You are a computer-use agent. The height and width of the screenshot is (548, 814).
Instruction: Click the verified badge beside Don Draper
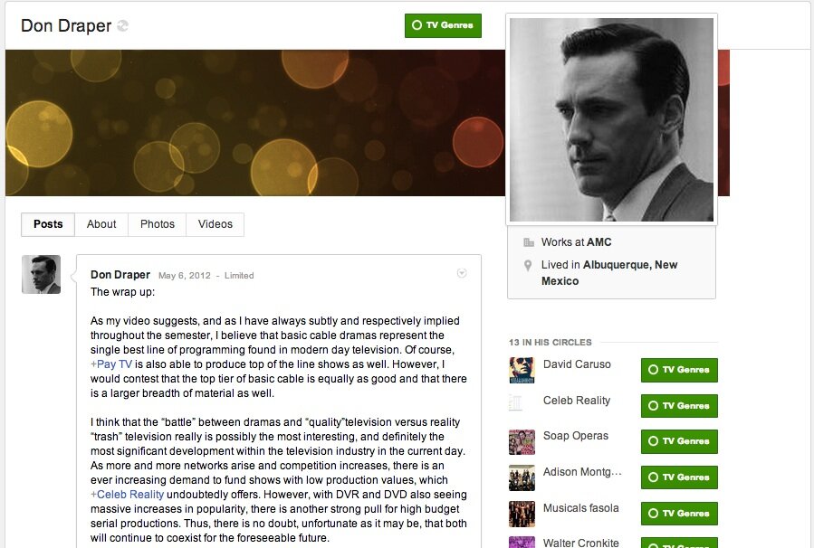point(122,25)
